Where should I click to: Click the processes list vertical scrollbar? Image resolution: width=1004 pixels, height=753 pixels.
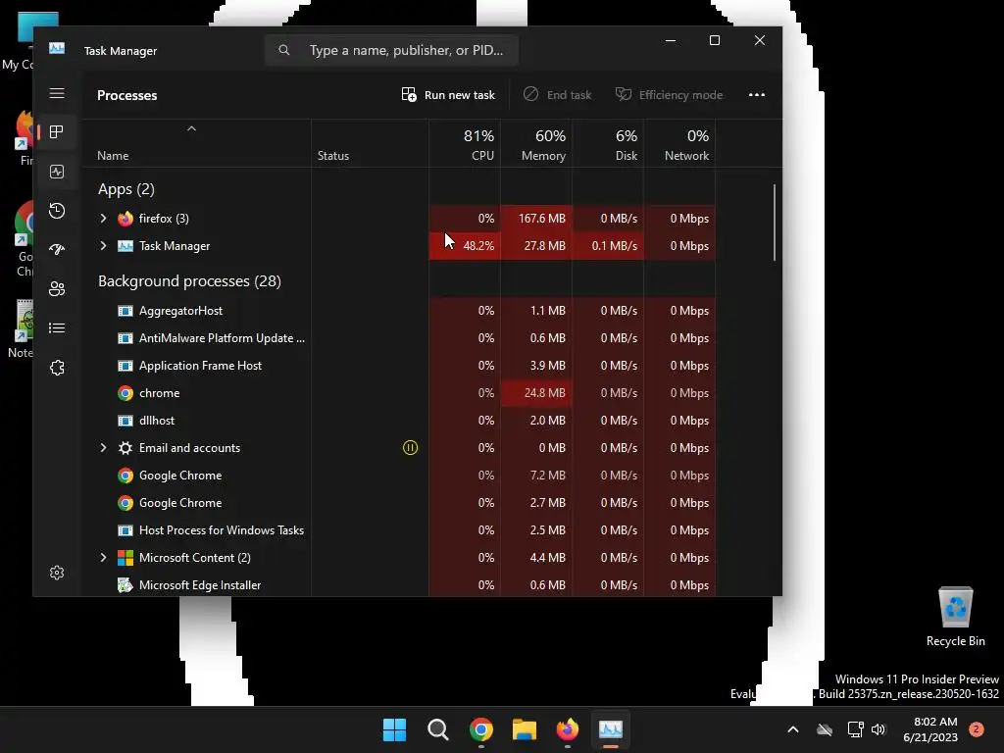(x=775, y=223)
